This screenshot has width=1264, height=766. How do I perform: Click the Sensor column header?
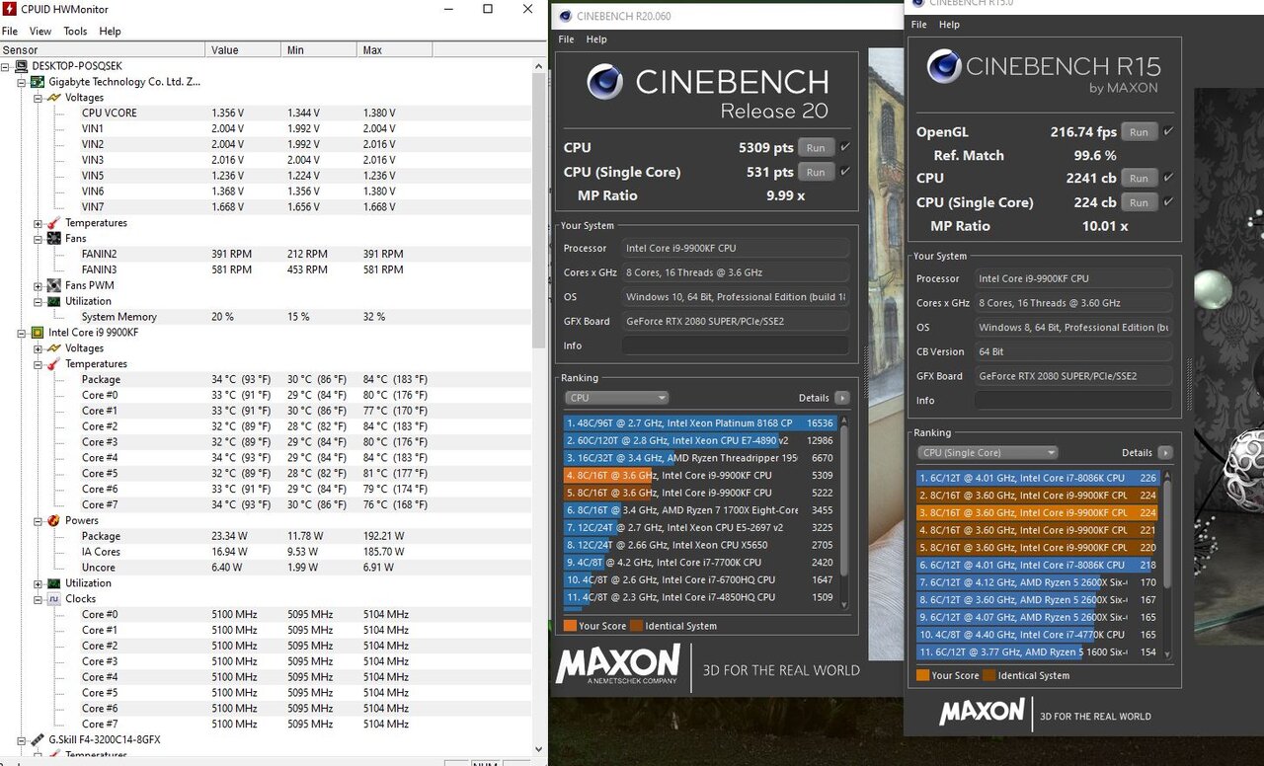point(103,49)
